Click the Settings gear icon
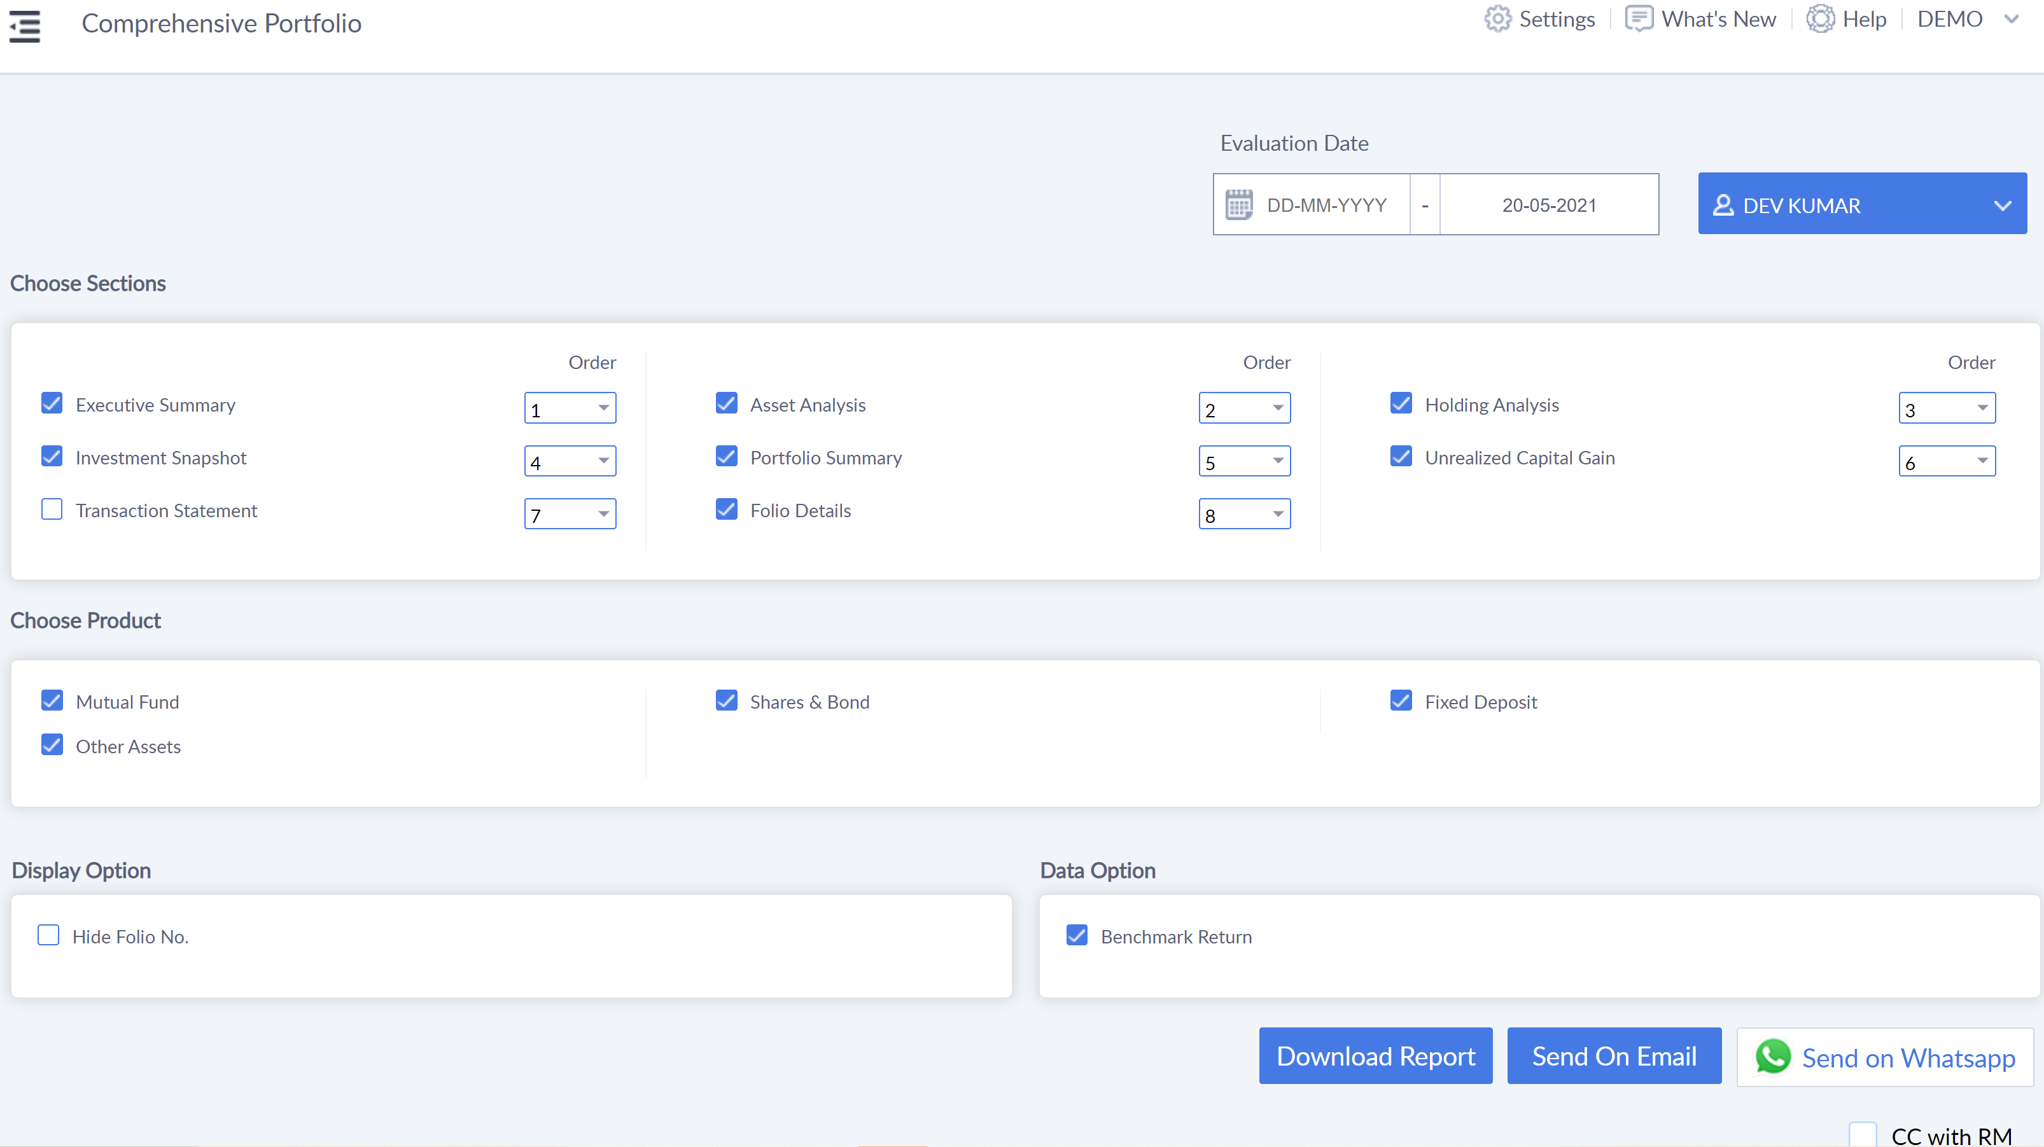The height and width of the screenshot is (1147, 2044). pyautogui.click(x=1497, y=19)
